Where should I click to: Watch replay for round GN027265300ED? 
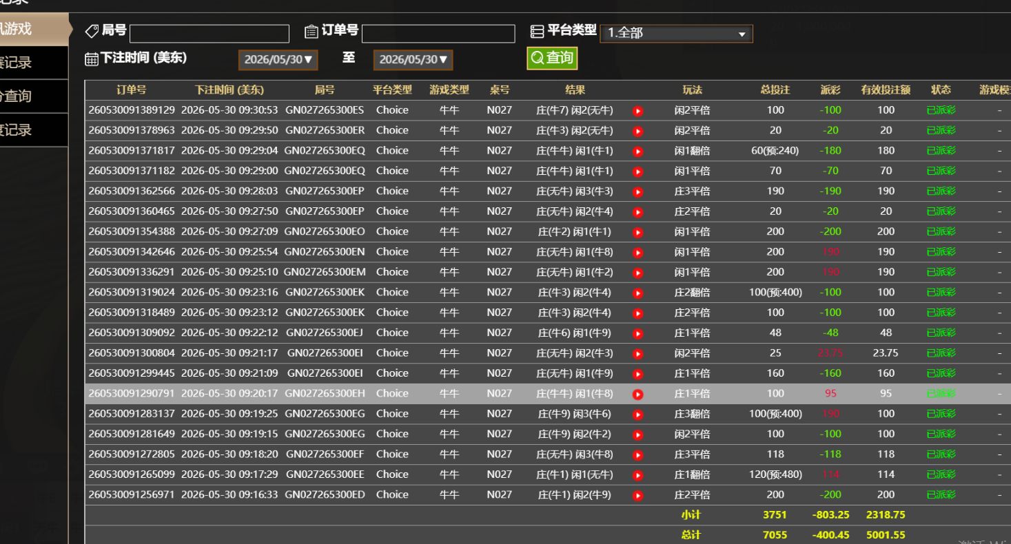click(638, 496)
